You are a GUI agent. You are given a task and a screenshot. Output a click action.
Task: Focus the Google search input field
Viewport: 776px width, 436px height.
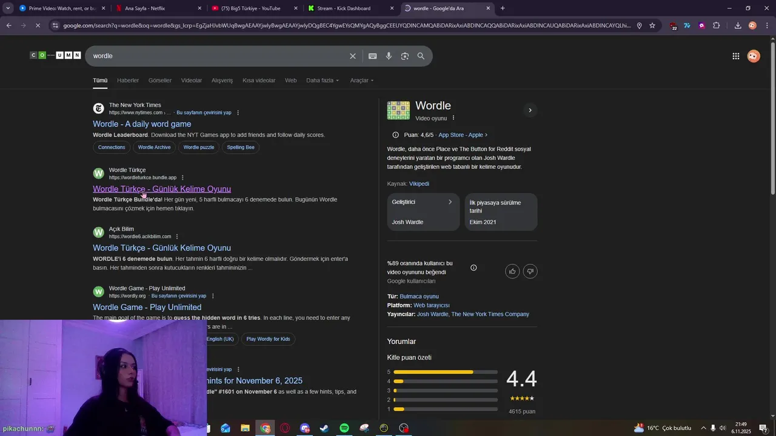[x=218, y=56]
